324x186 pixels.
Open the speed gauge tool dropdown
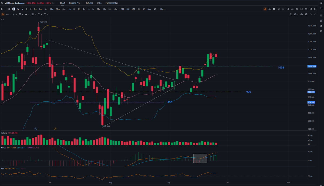coord(296,14)
